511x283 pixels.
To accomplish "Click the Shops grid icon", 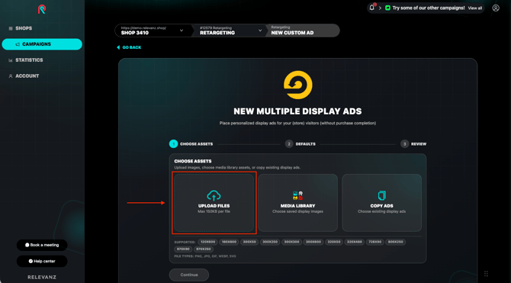I will [x=11, y=28].
